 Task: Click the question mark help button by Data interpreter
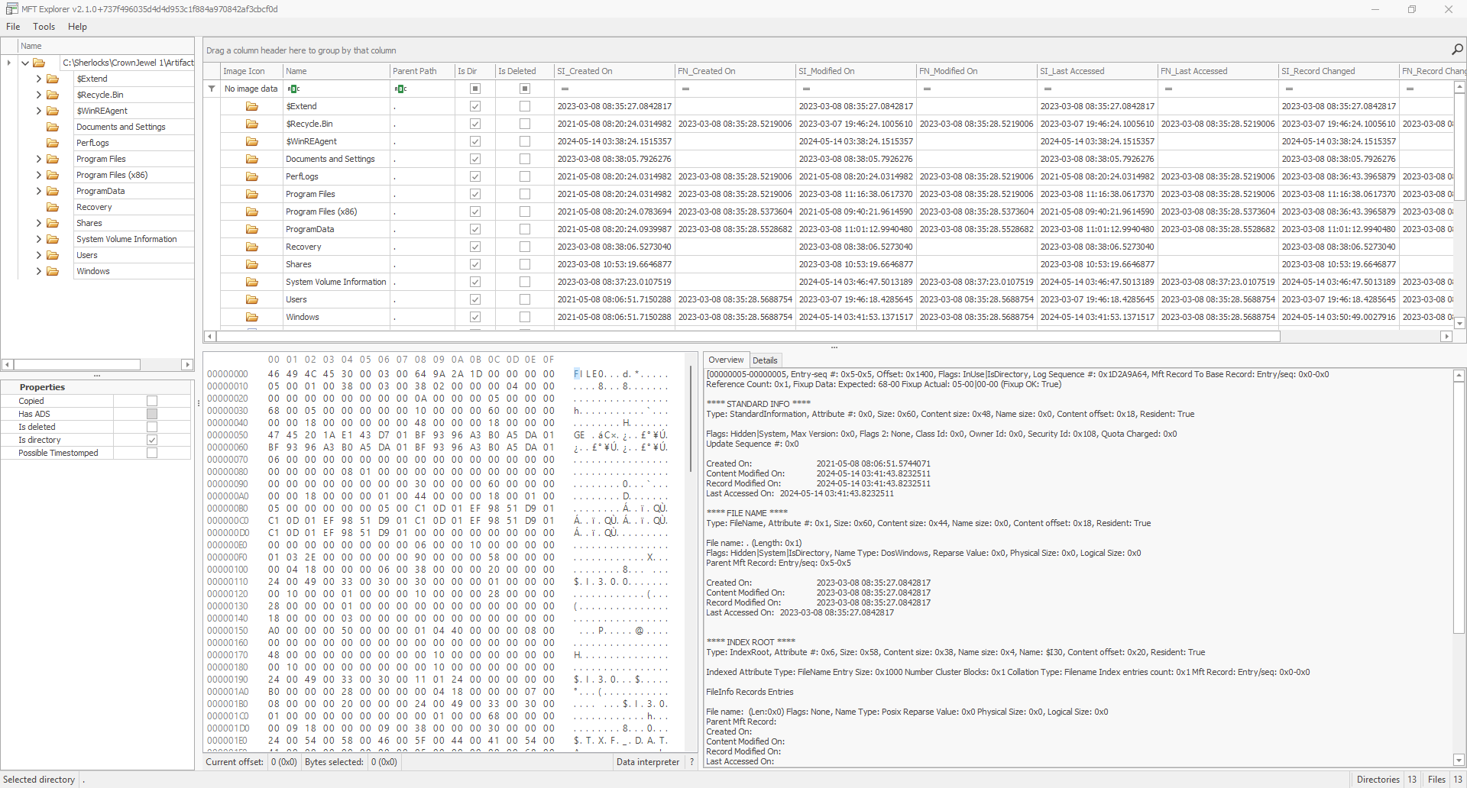[x=692, y=761]
